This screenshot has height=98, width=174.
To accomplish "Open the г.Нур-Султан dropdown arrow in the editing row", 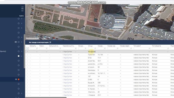I will (x=76, y=52).
